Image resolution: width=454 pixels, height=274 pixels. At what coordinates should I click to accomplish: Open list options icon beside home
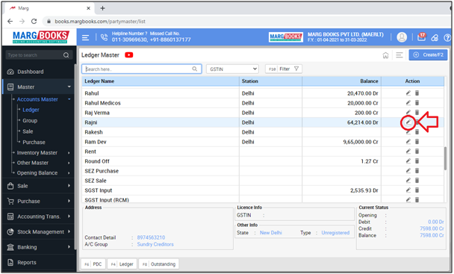[399, 55]
